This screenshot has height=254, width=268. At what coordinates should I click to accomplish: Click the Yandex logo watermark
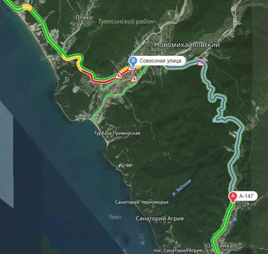(x=115, y=217)
